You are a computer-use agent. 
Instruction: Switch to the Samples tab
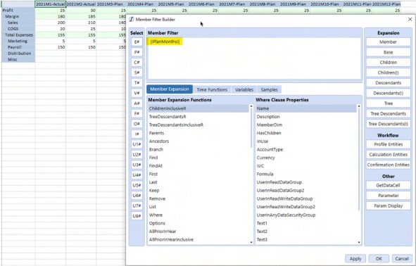click(269, 89)
